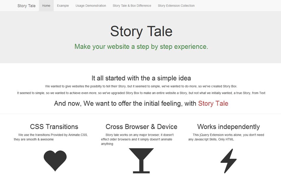Open the Home tab in the navbar
The height and width of the screenshot is (177, 281).
pos(46,5)
